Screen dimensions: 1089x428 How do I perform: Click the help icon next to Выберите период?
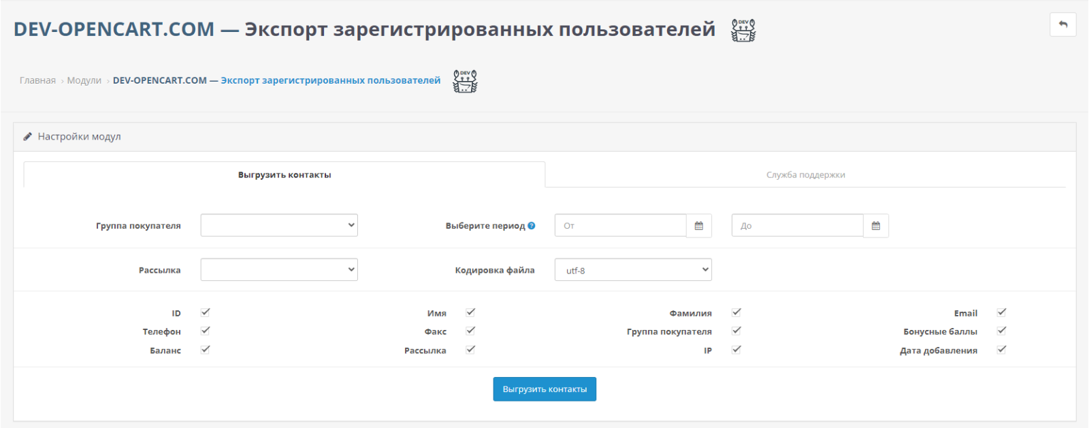[x=532, y=226]
